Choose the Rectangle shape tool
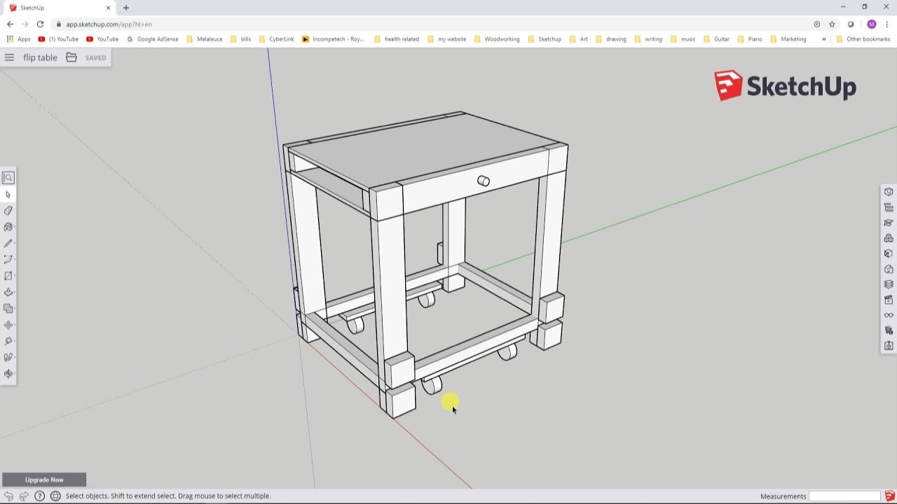Viewport: 897px width, 504px height. tap(8, 276)
